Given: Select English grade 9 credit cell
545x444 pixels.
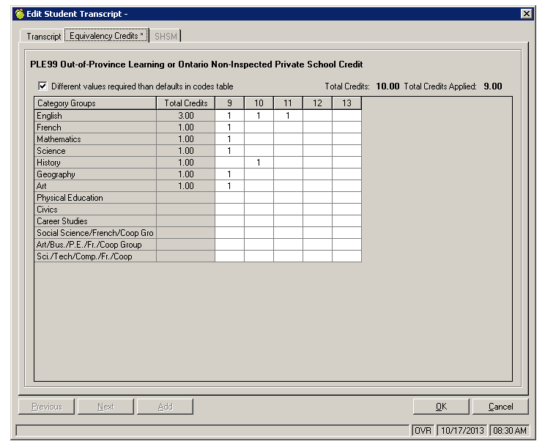Looking at the screenshot, I should tap(229, 116).
